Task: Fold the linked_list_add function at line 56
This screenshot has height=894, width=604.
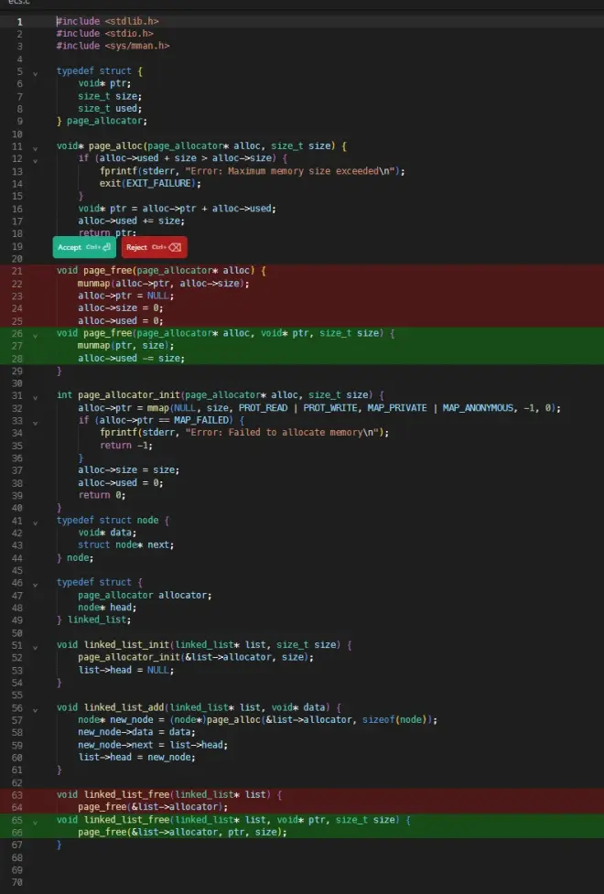Action: (36, 707)
